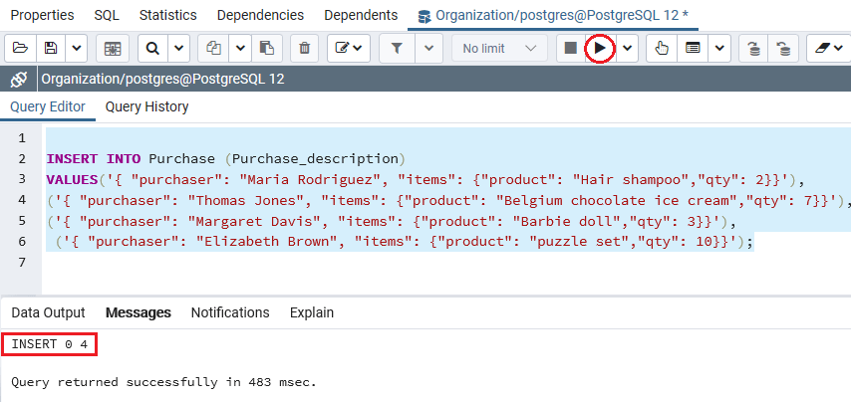The height and width of the screenshot is (402, 851).
Task: Click the Commit database icon
Action: click(x=754, y=48)
